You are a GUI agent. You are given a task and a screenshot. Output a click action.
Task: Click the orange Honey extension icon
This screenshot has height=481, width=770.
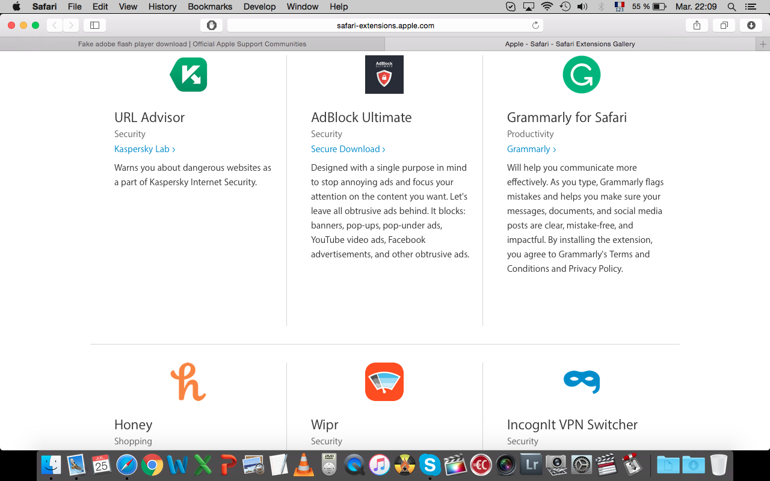point(188,382)
